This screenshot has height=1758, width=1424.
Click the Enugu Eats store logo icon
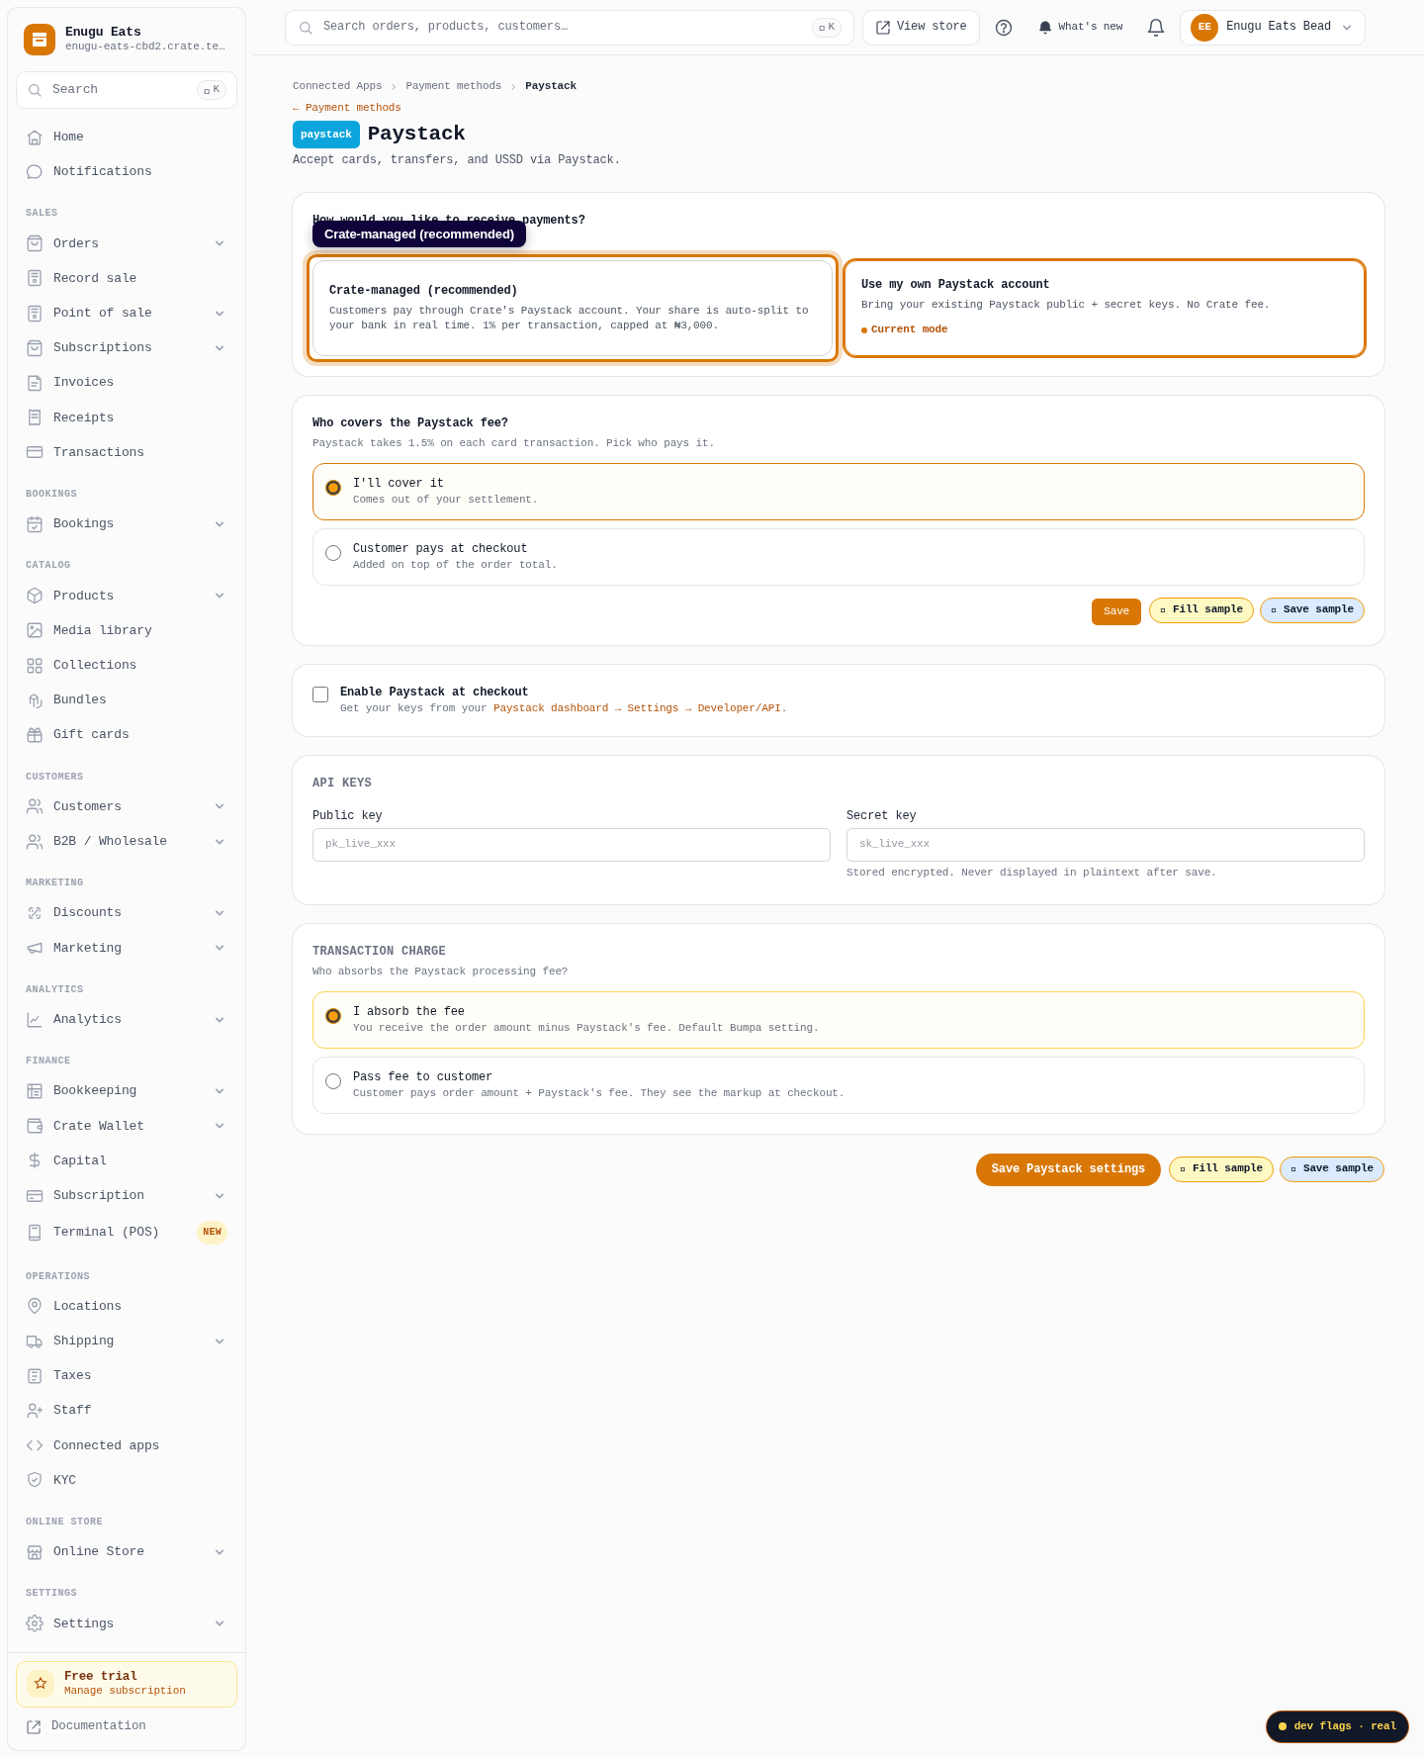pos(40,40)
